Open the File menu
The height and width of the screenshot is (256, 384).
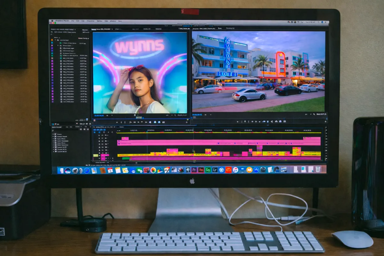[x=73, y=21]
